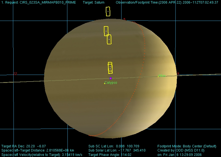Click the purple body-center marker square
Viewport: 221px width, 157px height.
pyautogui.click(x=110, y=78)
